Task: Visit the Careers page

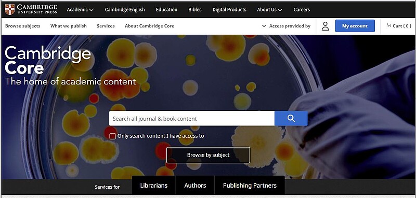Action: pyautogui.click(x=302, y=9)
